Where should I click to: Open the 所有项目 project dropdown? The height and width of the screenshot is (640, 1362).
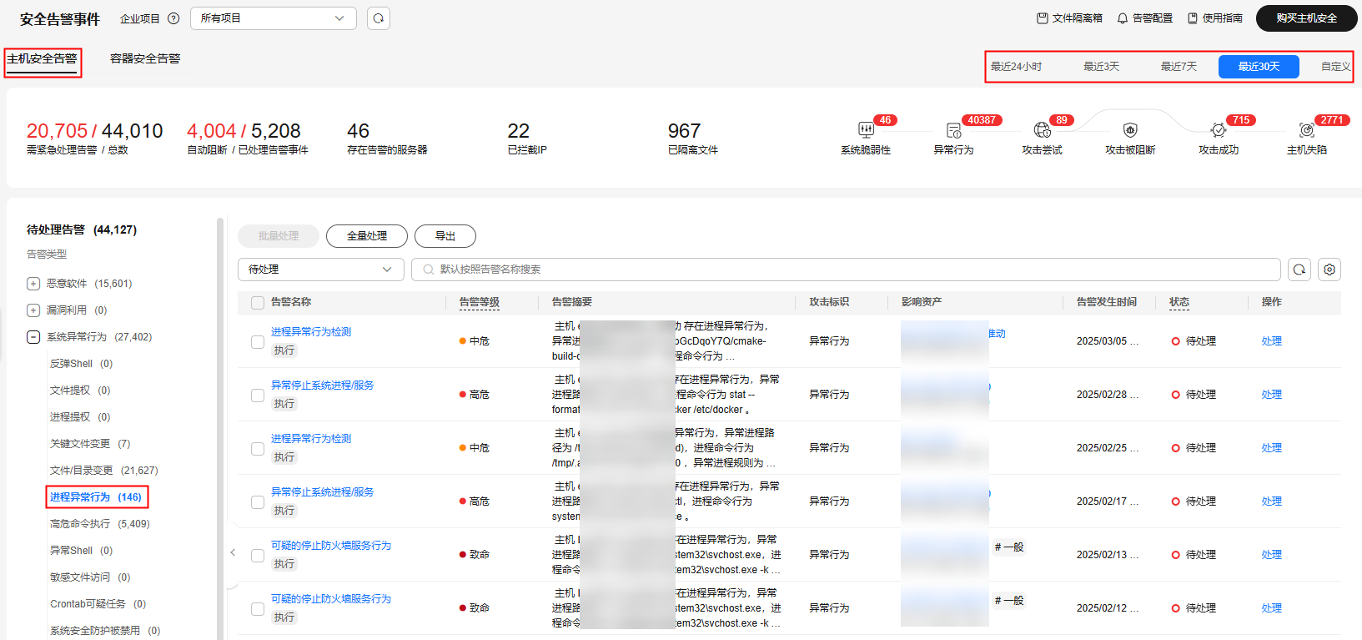click(274, 18)
